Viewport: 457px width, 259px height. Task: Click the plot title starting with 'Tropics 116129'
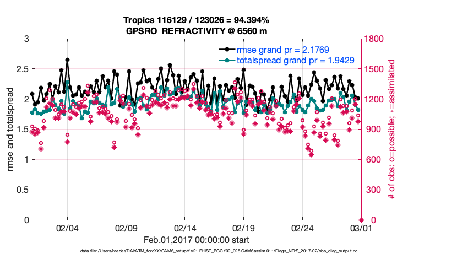pos(197,20)
